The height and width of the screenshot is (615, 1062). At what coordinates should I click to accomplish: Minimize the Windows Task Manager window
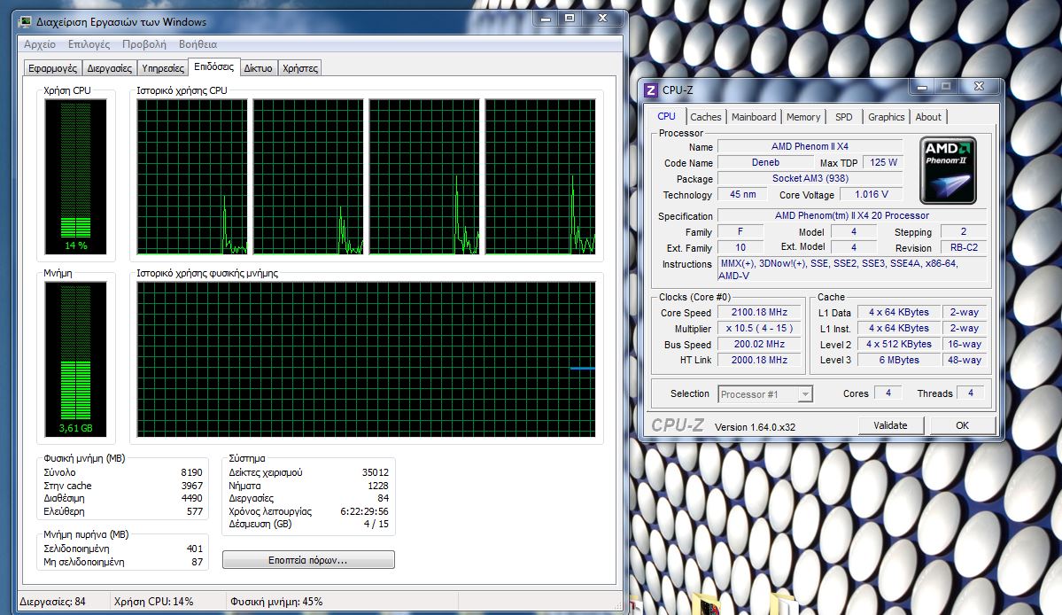pyautogui.click(x=546, y=19)
